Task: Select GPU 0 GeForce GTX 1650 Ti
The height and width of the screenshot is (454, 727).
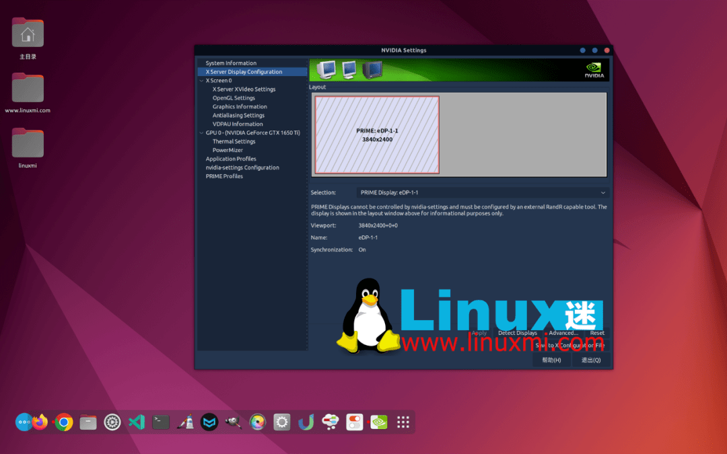Action: tap(252, 133)
